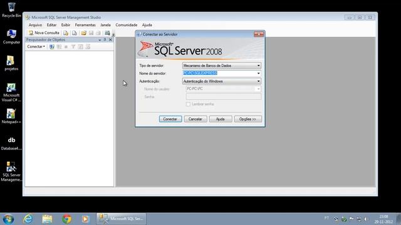Open the Ferramentas menu

[x=85, y=25]
